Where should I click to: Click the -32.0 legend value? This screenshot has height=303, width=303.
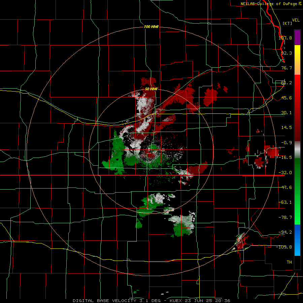(285, 173)
